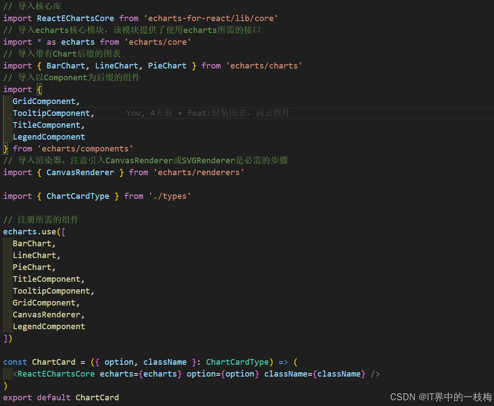The image size is (494, 406).
Task: Click './types' module string
Action: pos(170,196)
